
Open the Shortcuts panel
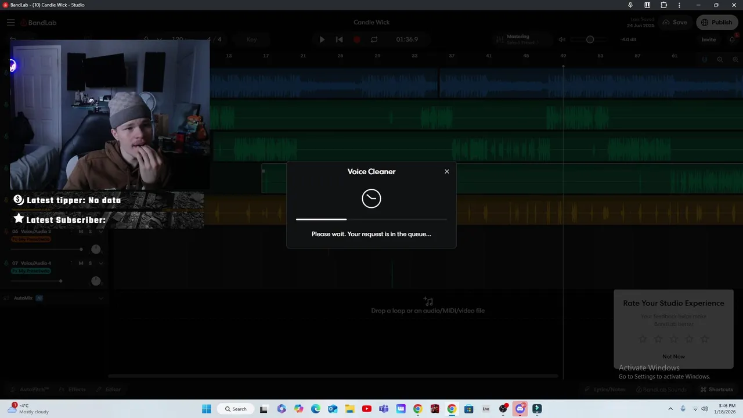tap(717, 390)
